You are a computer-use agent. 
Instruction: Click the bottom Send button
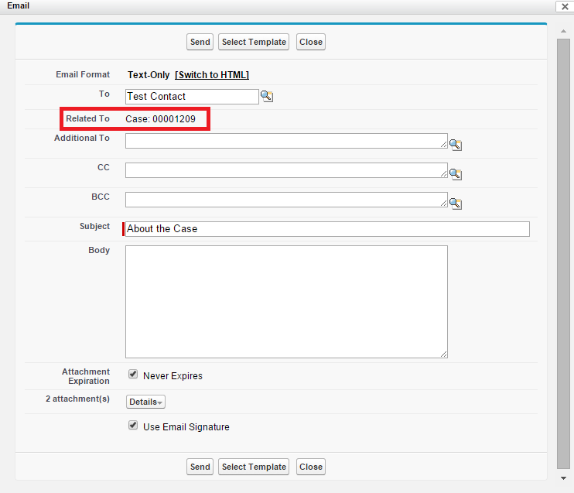pyautogui.click(x=200, y=467)
